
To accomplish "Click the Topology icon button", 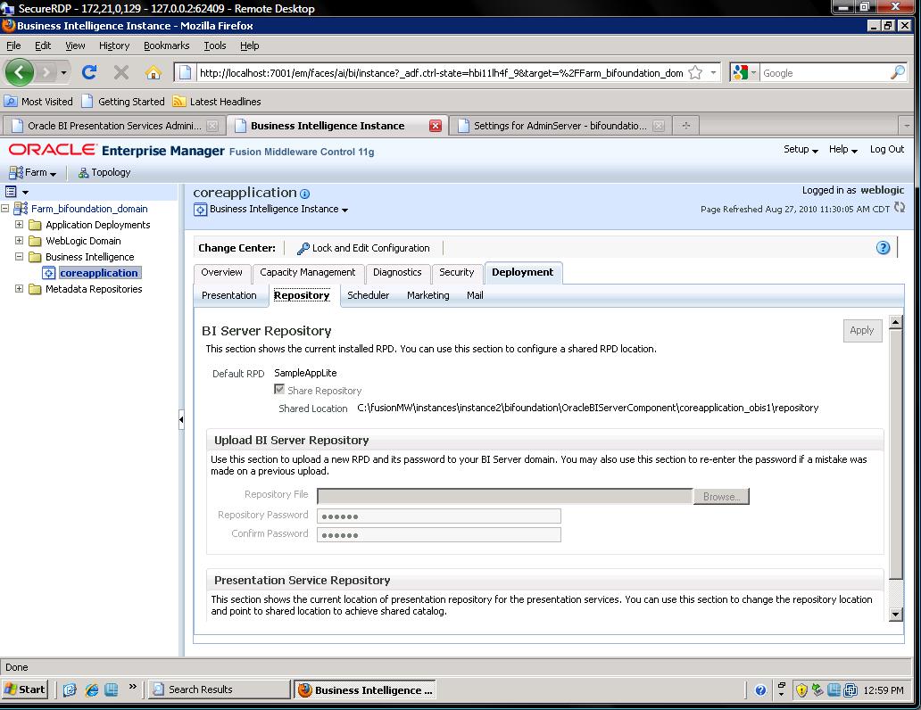I will click(104, 172).
